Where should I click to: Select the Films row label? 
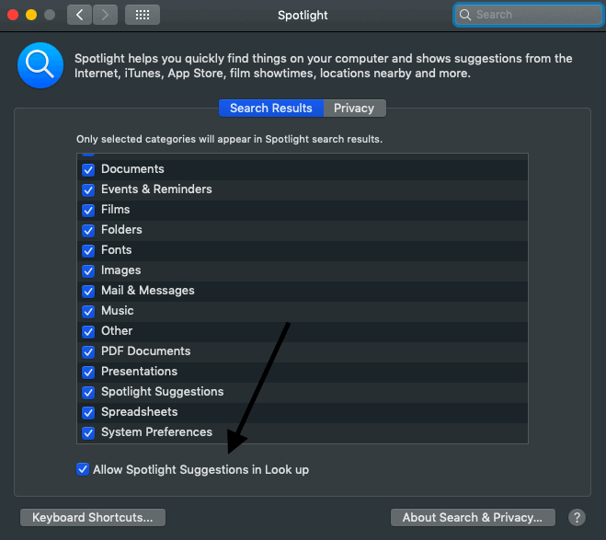click(x=116, y=210)
